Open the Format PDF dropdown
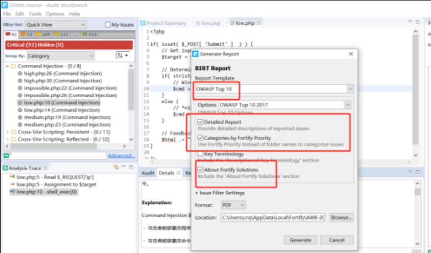 coord(233,205)
